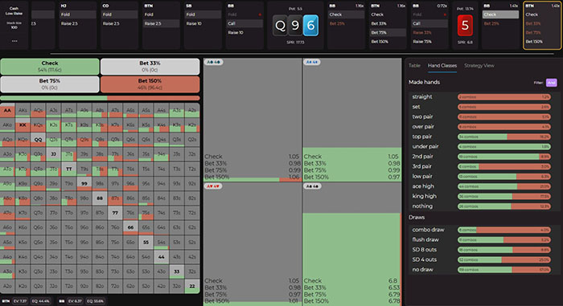The image size is (563, 306).
Task: Toggle the flush draw filter row
Action: pyautogui.click(x=482, y=239)
